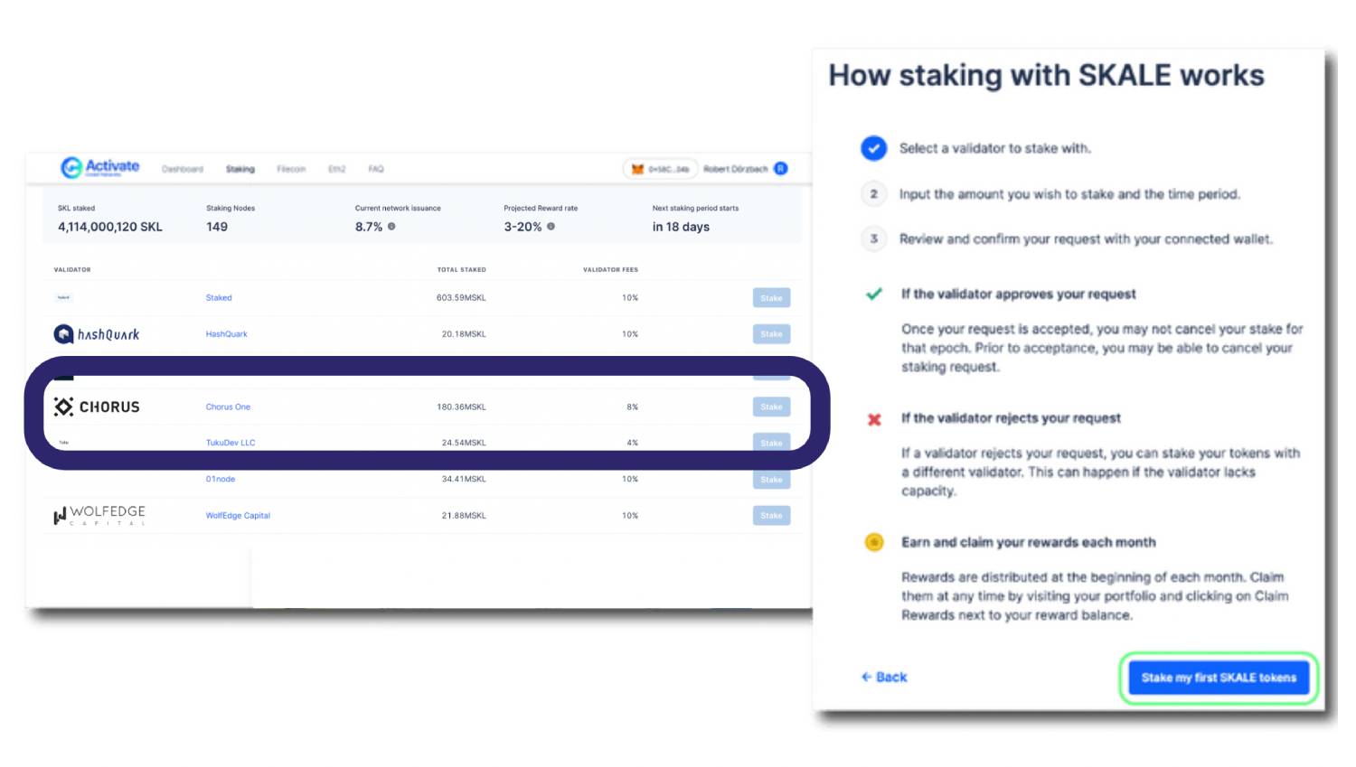The image size is (1356, 767).
Task: Click the Activate logo
Action: click(101, 167)
